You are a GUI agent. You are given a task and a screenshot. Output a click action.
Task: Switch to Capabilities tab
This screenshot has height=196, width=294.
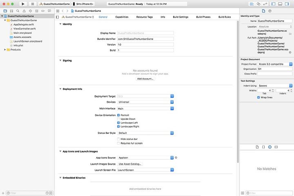122,17
